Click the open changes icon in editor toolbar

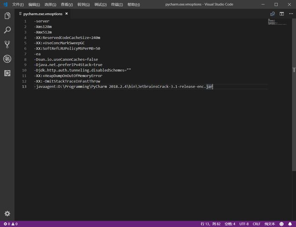coord(272,14)
